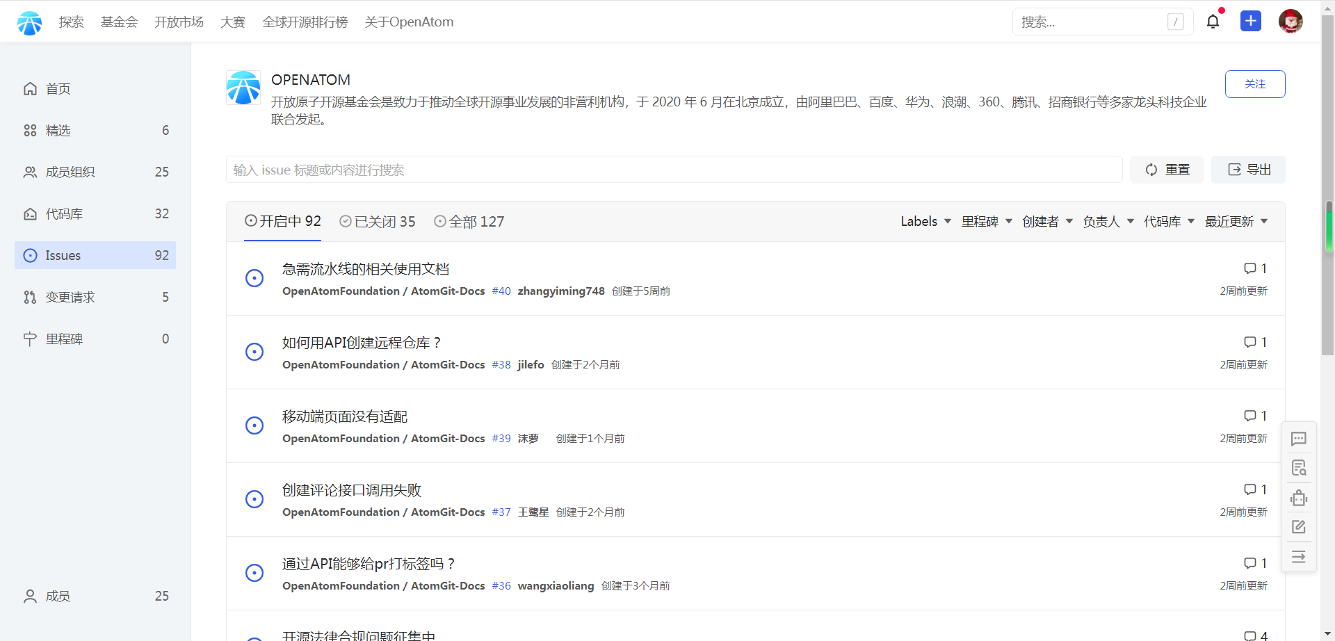This screenshot has width=1335, height=641.
Task: Open the floating document search icon
Action: [1298, 468]
